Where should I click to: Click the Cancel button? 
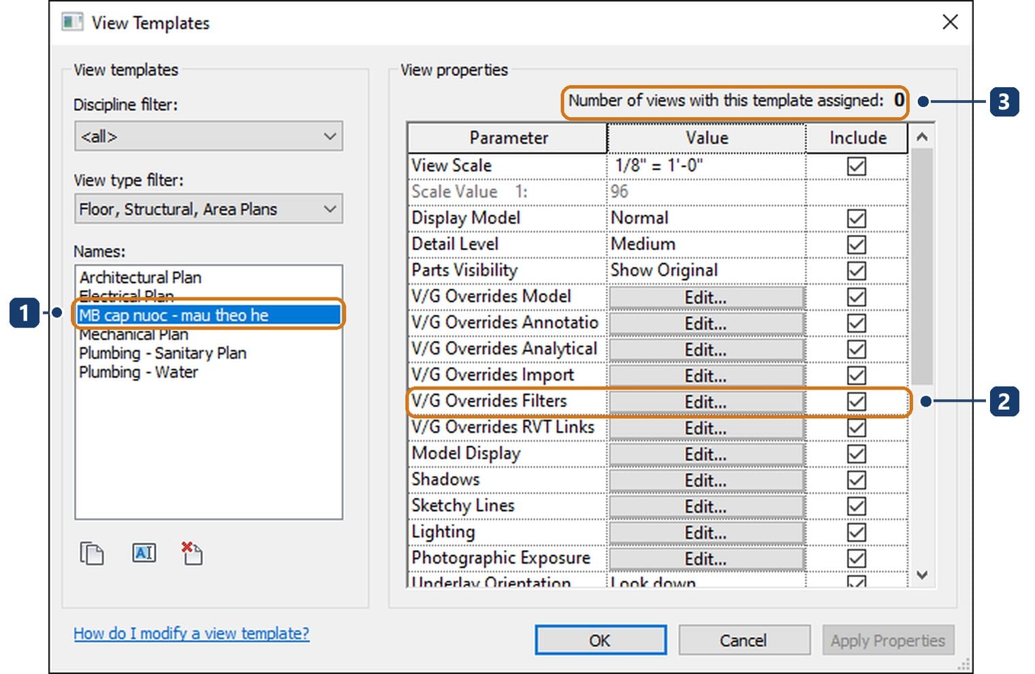pos(744,641)
